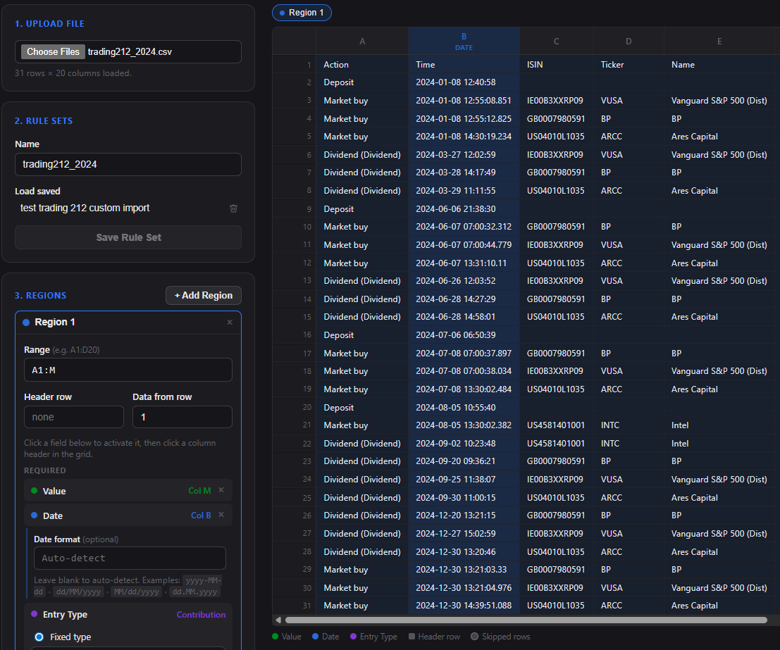Viewport: 780px width, 650px height.
Task: Click the horizontal scrollbar of the grid
Action: [526, 620]
